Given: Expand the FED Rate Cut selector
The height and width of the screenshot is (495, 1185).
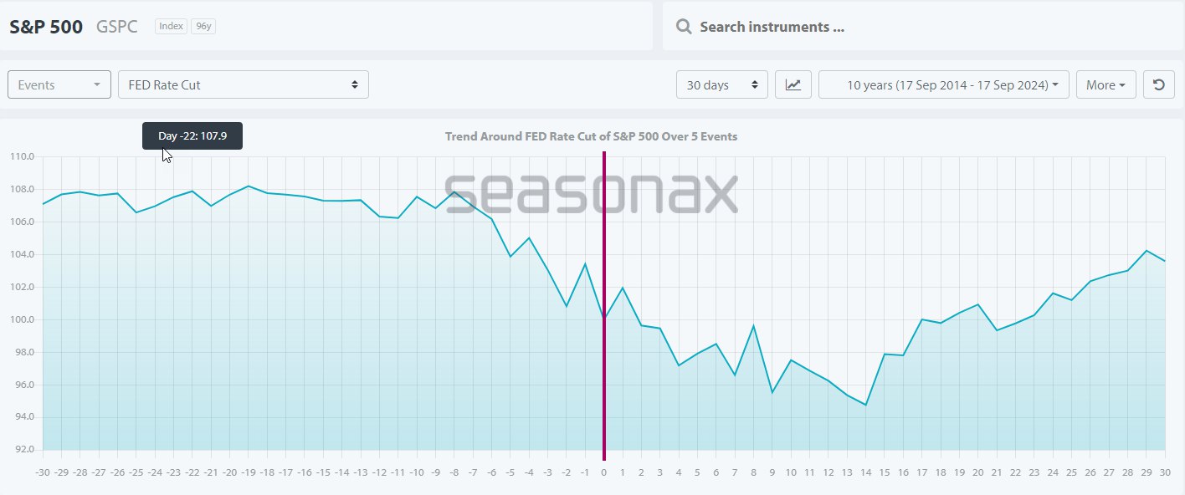Looking at the screenshot, I should [243, 84].
